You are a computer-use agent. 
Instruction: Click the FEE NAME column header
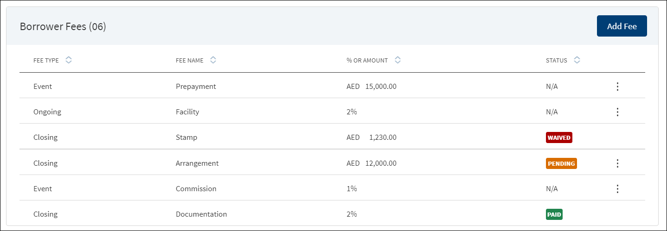click(x=190, y=60)
